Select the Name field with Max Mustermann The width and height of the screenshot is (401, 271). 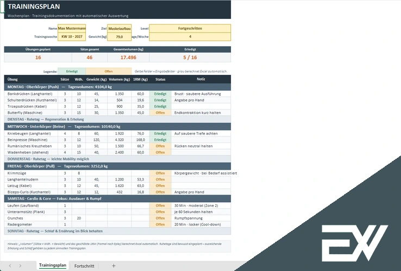click(x=72, y=28)
